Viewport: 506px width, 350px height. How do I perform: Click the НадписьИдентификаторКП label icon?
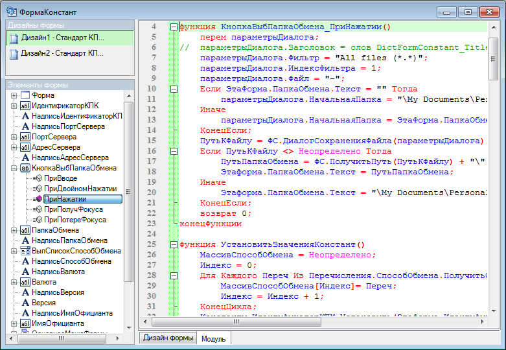coord(25,116)
